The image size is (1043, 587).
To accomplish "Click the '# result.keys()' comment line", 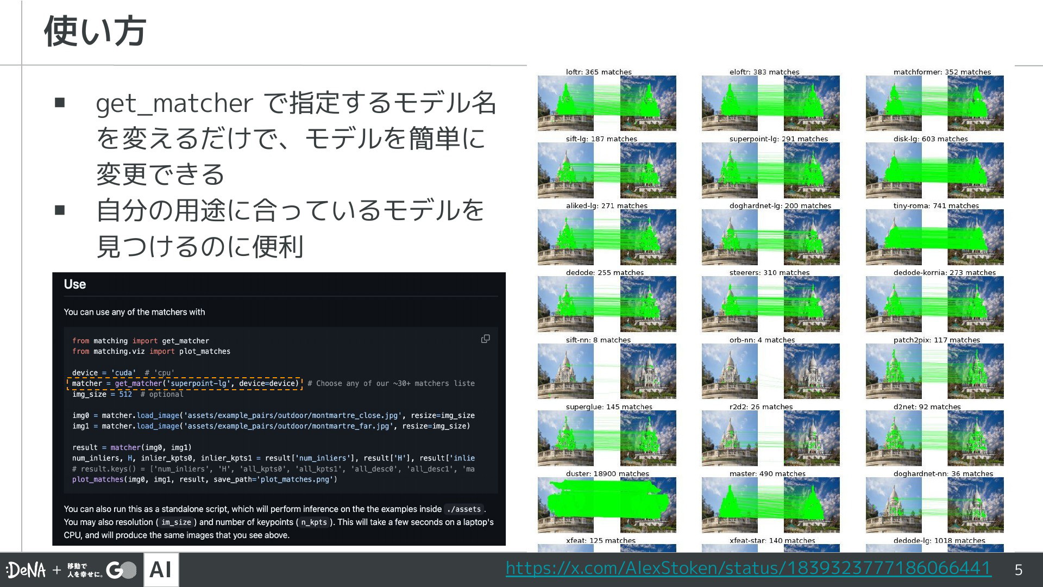I will pos(273,469).
